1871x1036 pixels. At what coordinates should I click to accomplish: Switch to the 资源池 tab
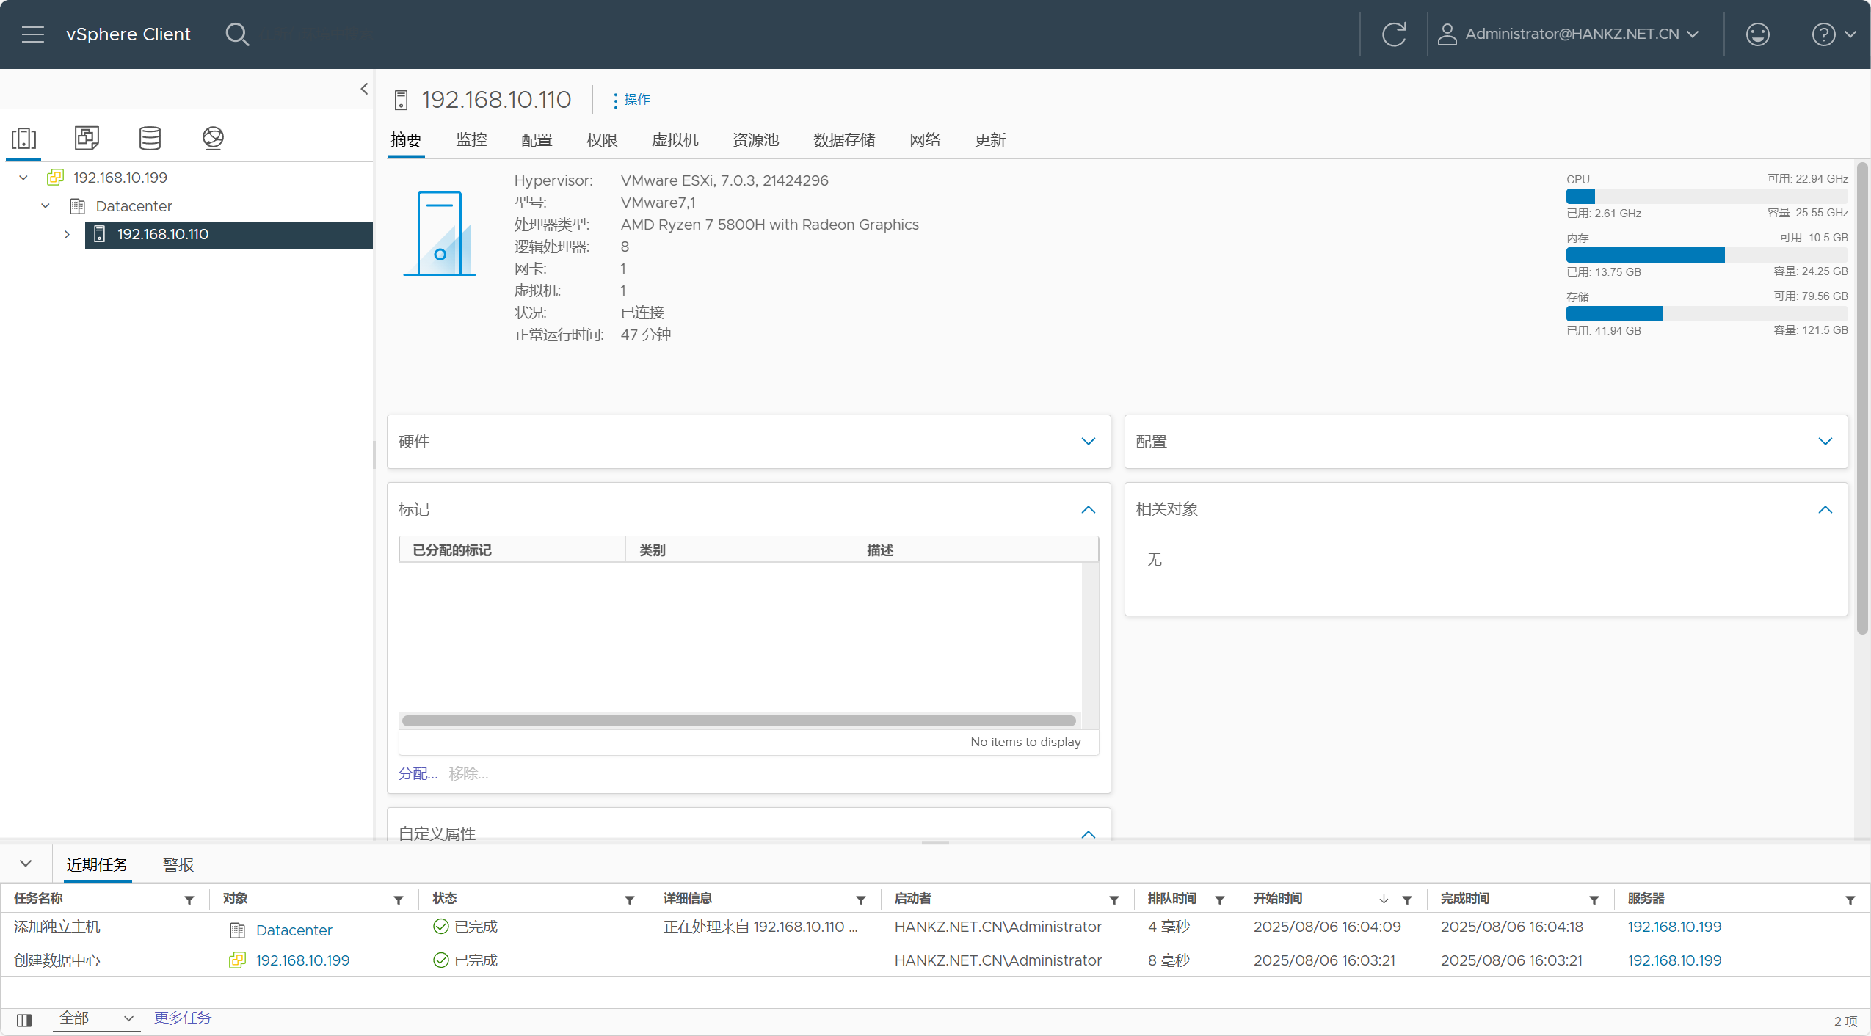click(756, 140)
